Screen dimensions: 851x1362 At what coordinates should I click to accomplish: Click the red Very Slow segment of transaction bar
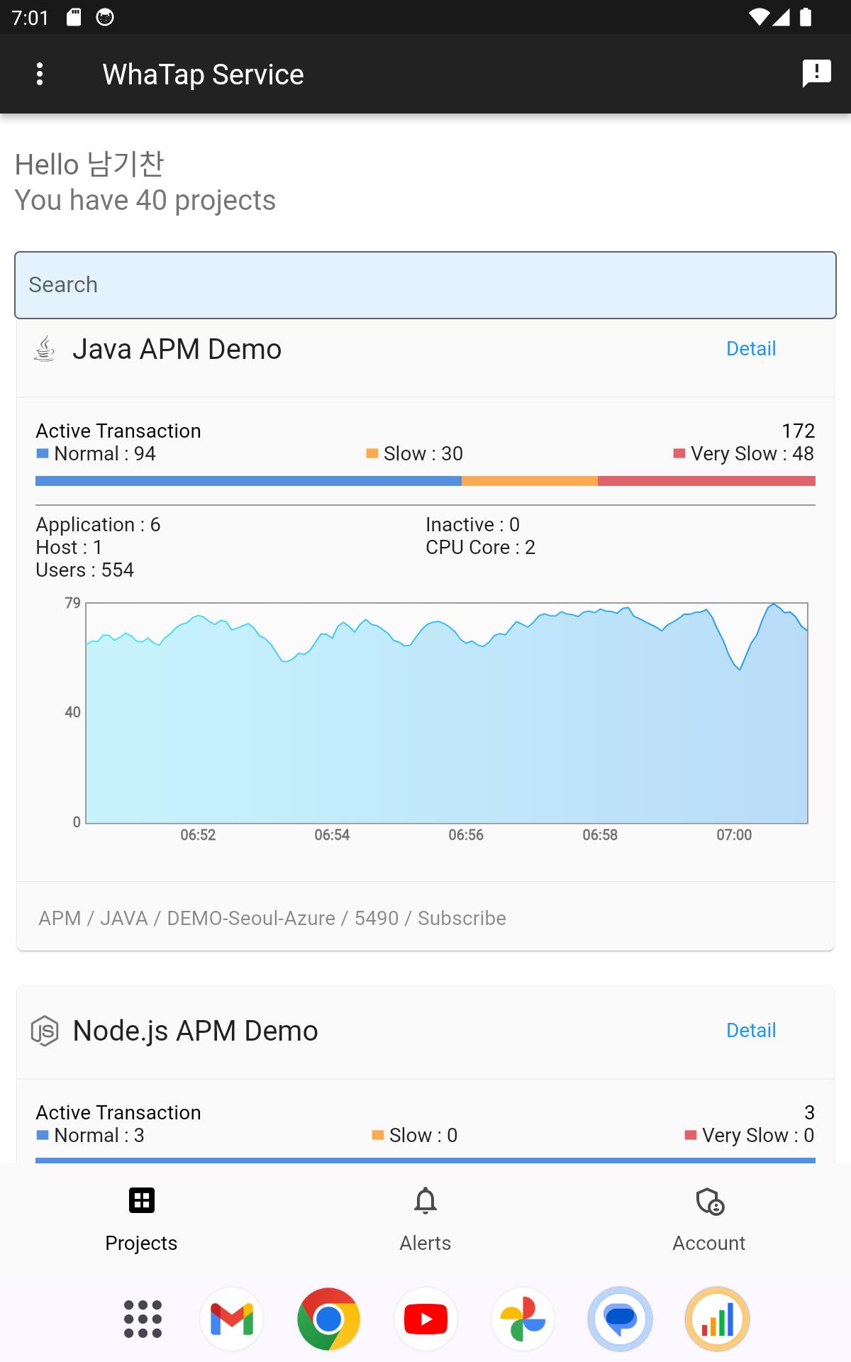(x=706, y=481)
